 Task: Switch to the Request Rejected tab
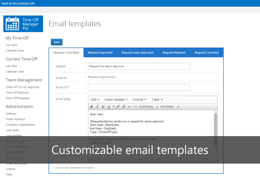click(174, 52)
